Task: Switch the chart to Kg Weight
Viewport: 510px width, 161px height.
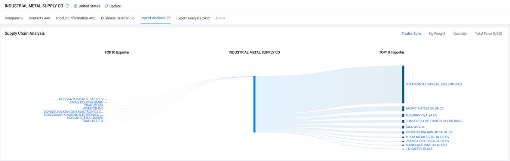Action: pos(437,34)
